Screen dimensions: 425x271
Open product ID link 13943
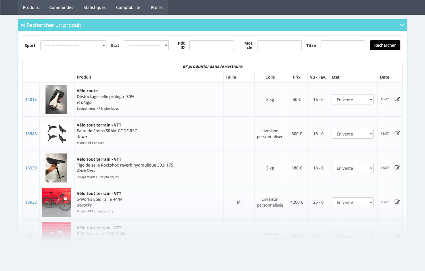(31, 134)
